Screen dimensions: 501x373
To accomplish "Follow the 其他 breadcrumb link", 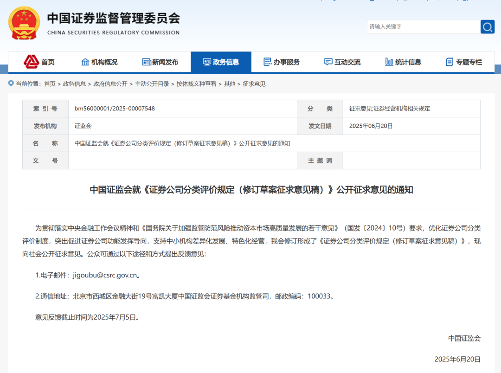I will pyautogui.click(x=230, y=84).
